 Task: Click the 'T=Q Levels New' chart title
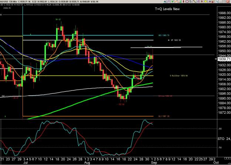167,9
